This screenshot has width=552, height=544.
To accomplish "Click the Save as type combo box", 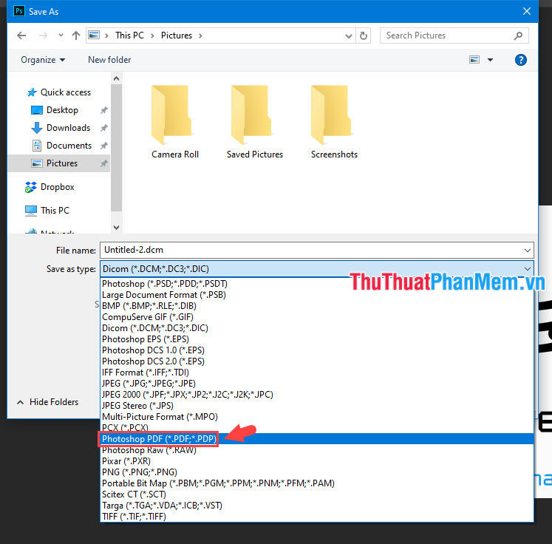I will coord(316,269).
